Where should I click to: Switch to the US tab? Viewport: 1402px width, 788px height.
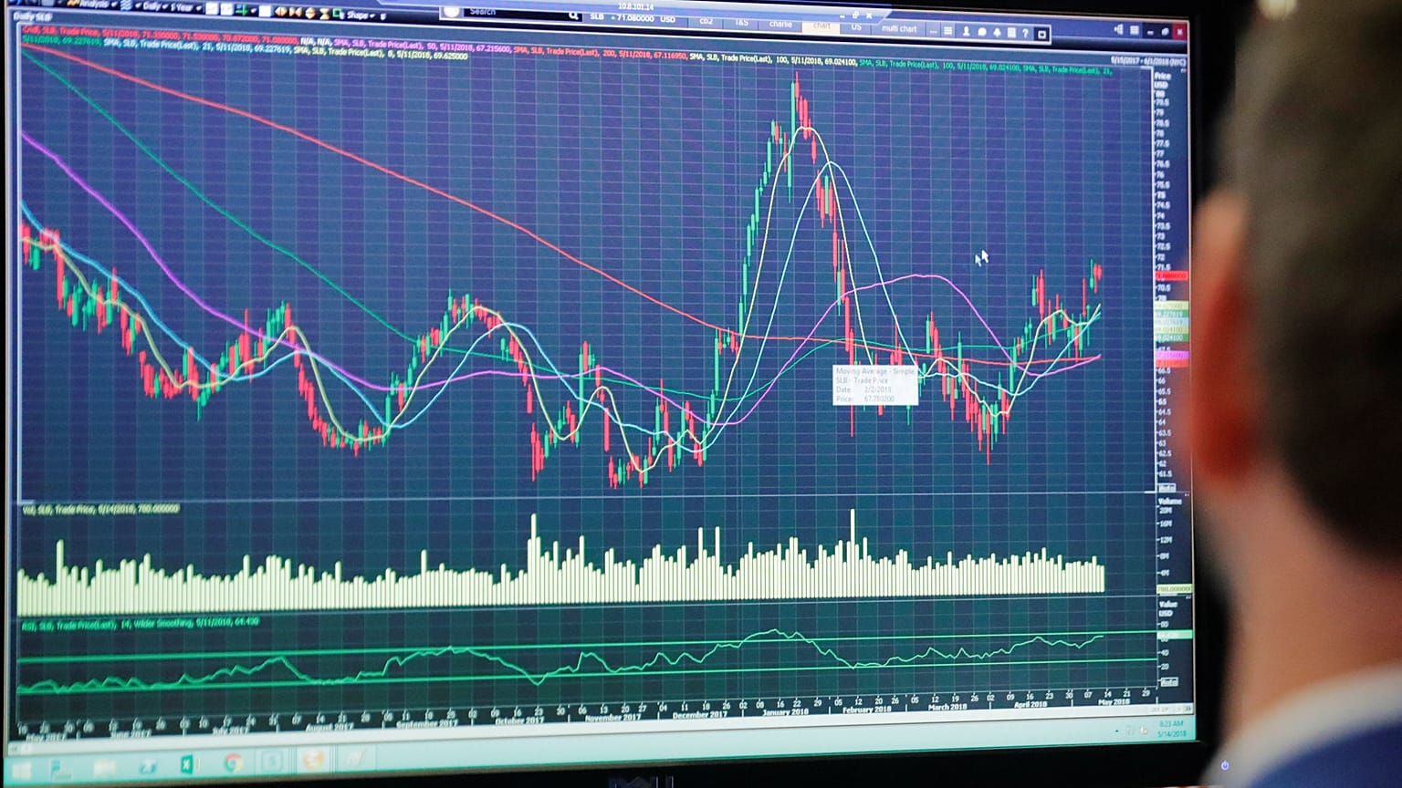(x=856, y=27)
